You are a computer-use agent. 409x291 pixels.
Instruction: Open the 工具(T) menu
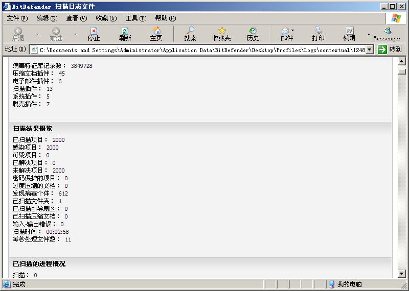click(136, 18)
